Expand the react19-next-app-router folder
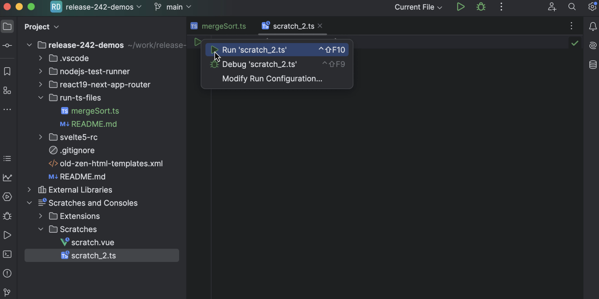This screenshot has width=599, height=299. pos(41,84)
